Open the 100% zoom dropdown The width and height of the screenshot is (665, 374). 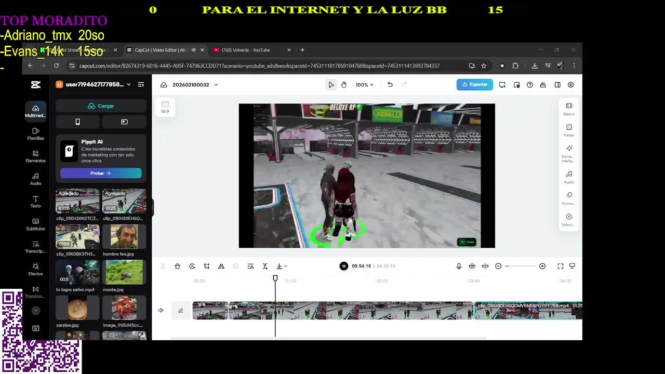(365, 85)
